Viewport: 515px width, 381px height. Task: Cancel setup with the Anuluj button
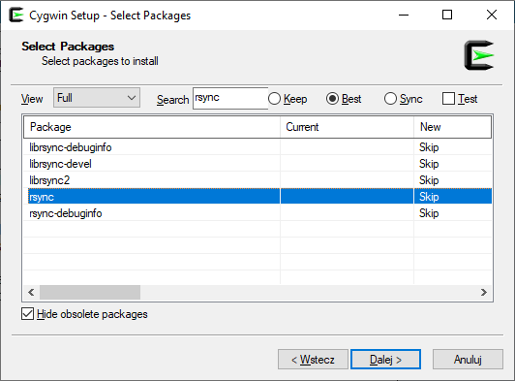pyautogui.click(x=468, y=360)
